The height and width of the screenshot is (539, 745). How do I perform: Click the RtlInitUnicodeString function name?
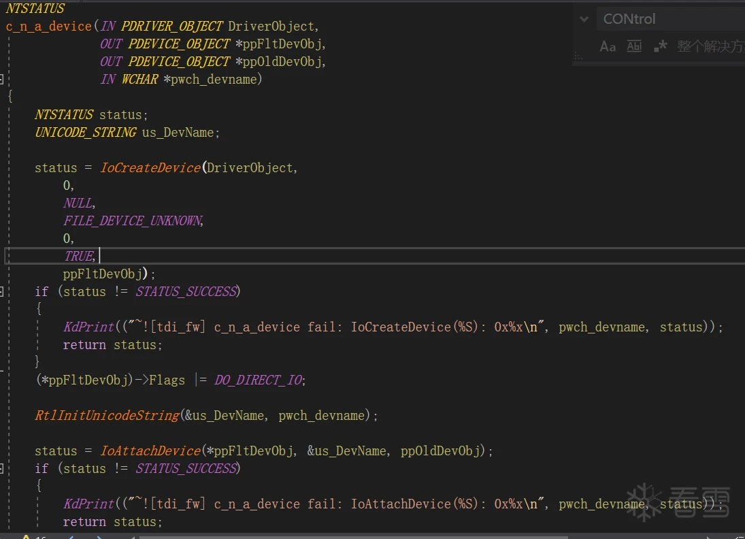pyautogui.click(x=107, y=415)
